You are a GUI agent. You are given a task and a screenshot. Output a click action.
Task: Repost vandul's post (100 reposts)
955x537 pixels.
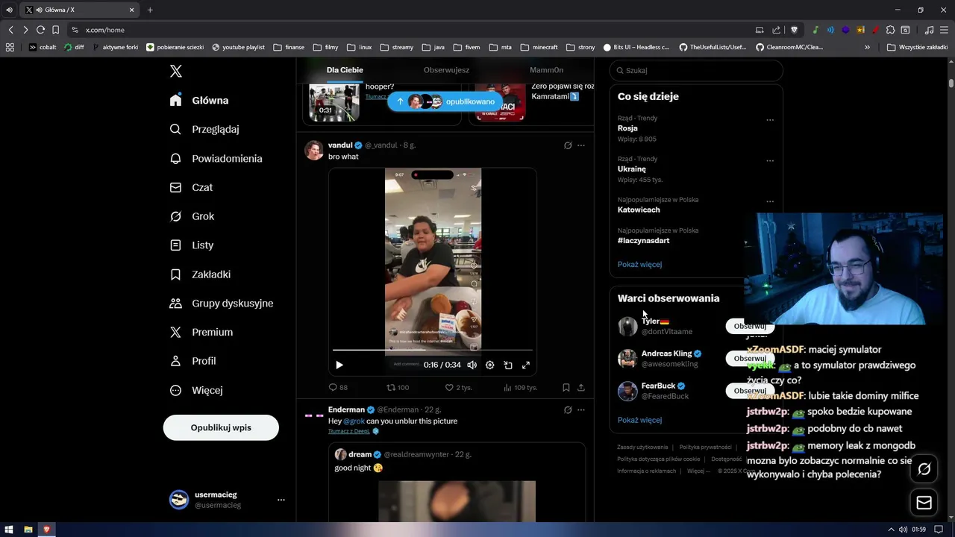pyautogui.click(x=397, y=387)
